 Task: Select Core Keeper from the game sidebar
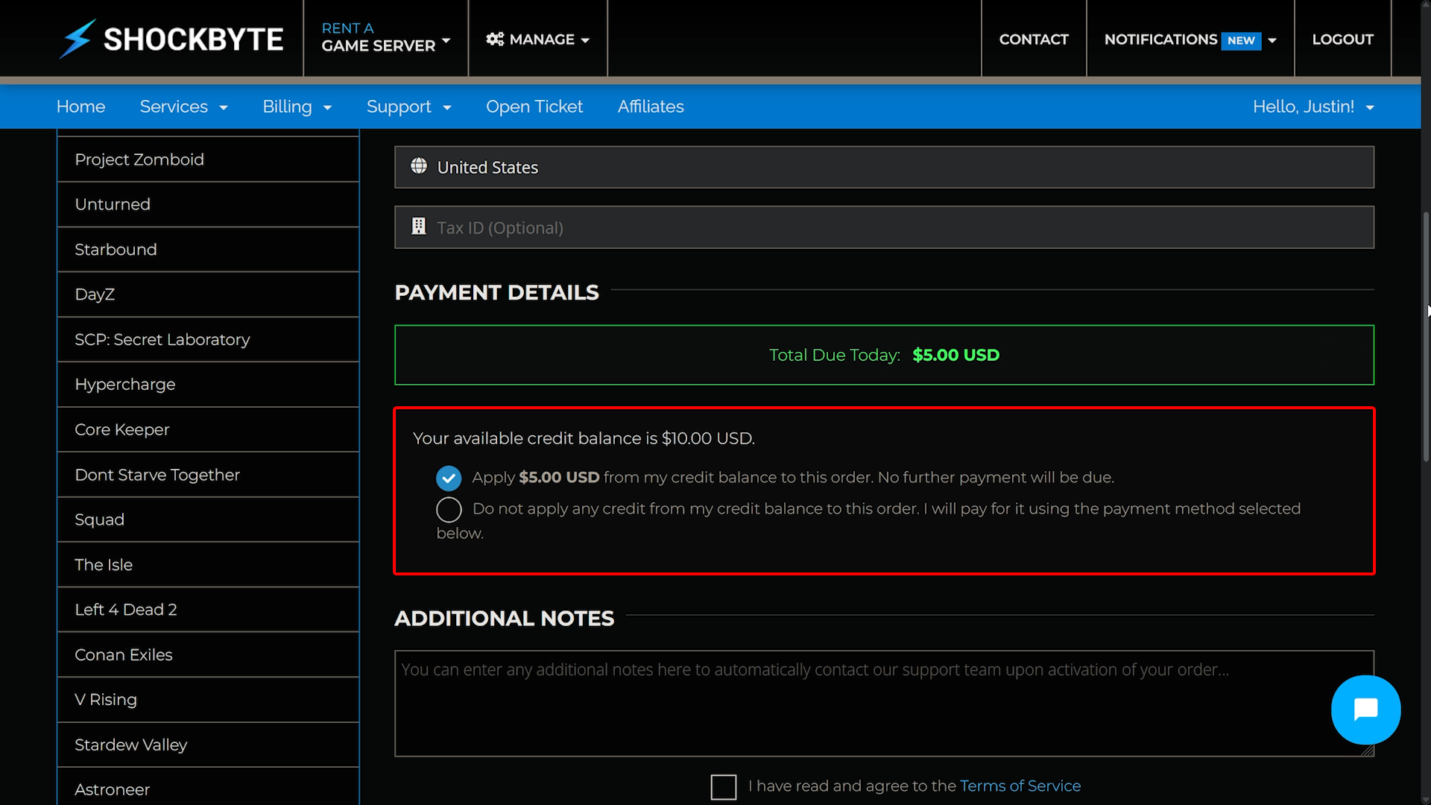tap(121, 429)
